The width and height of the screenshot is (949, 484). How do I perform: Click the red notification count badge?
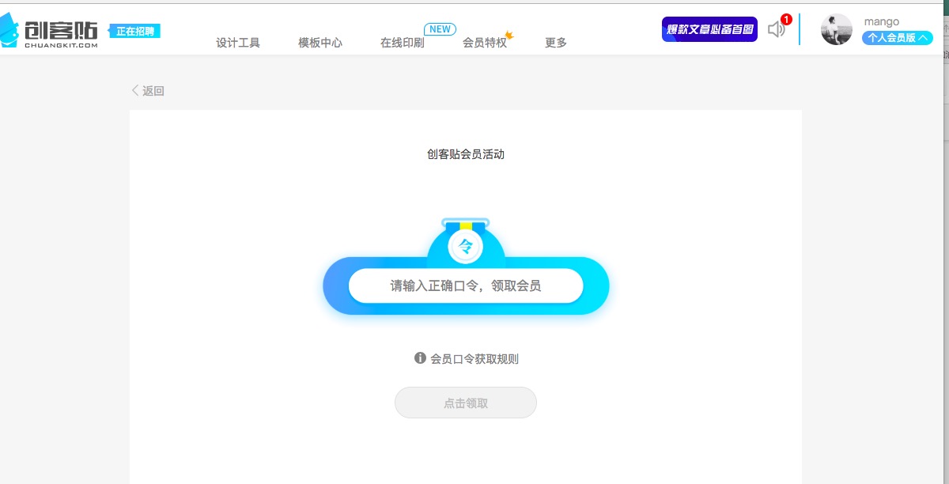[786, 19]
